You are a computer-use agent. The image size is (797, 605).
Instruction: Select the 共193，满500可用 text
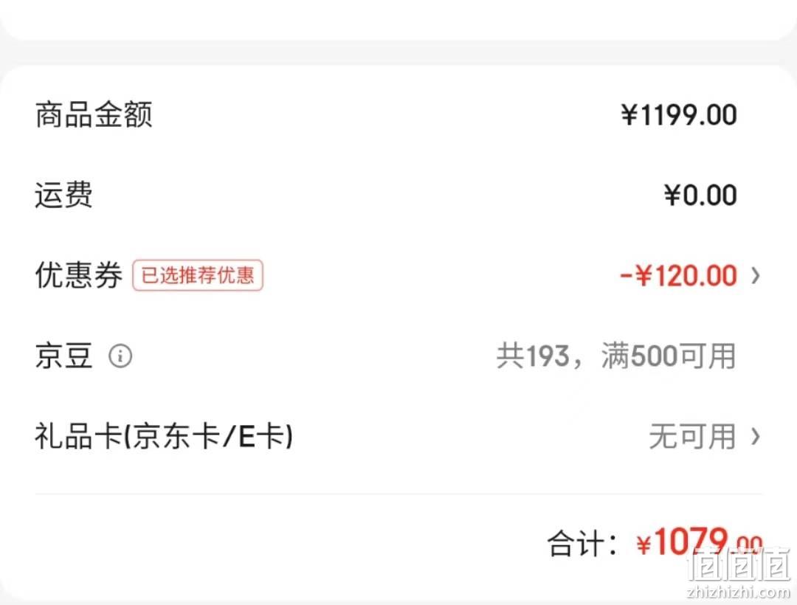click(x=616, y=356)
